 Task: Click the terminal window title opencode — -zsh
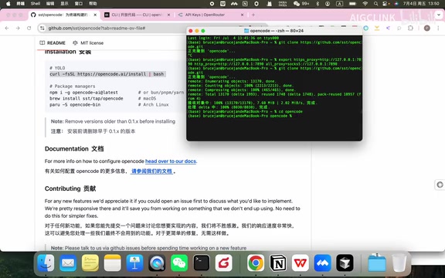point(273,31)
